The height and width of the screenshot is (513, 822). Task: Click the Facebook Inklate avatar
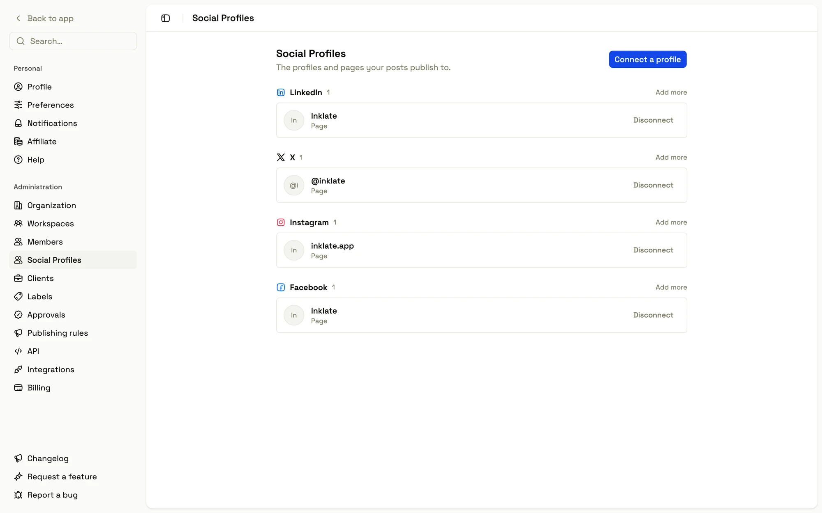coord(294,315)
